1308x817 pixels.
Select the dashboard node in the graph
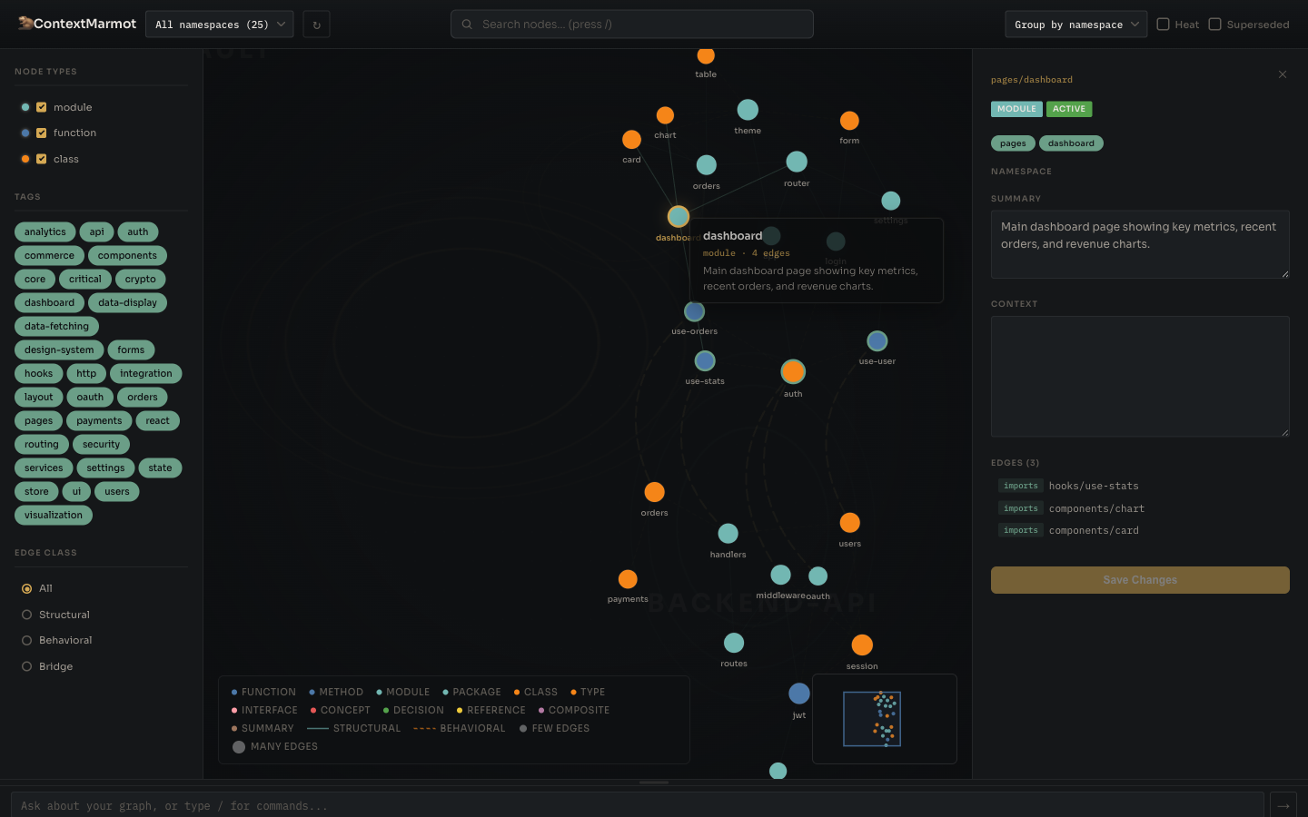click(679, 216)
